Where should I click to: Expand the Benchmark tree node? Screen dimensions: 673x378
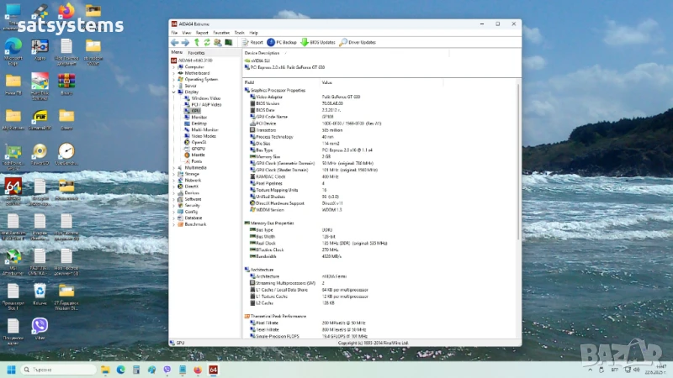pyautogui.click(x=174, y=224)
